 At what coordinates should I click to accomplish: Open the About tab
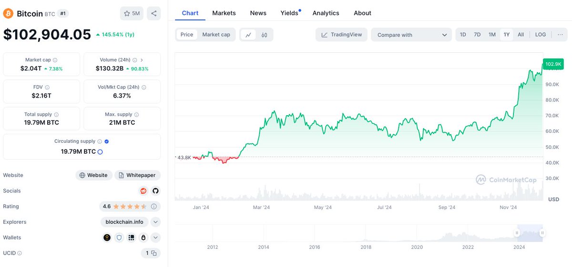click(363, 13)
